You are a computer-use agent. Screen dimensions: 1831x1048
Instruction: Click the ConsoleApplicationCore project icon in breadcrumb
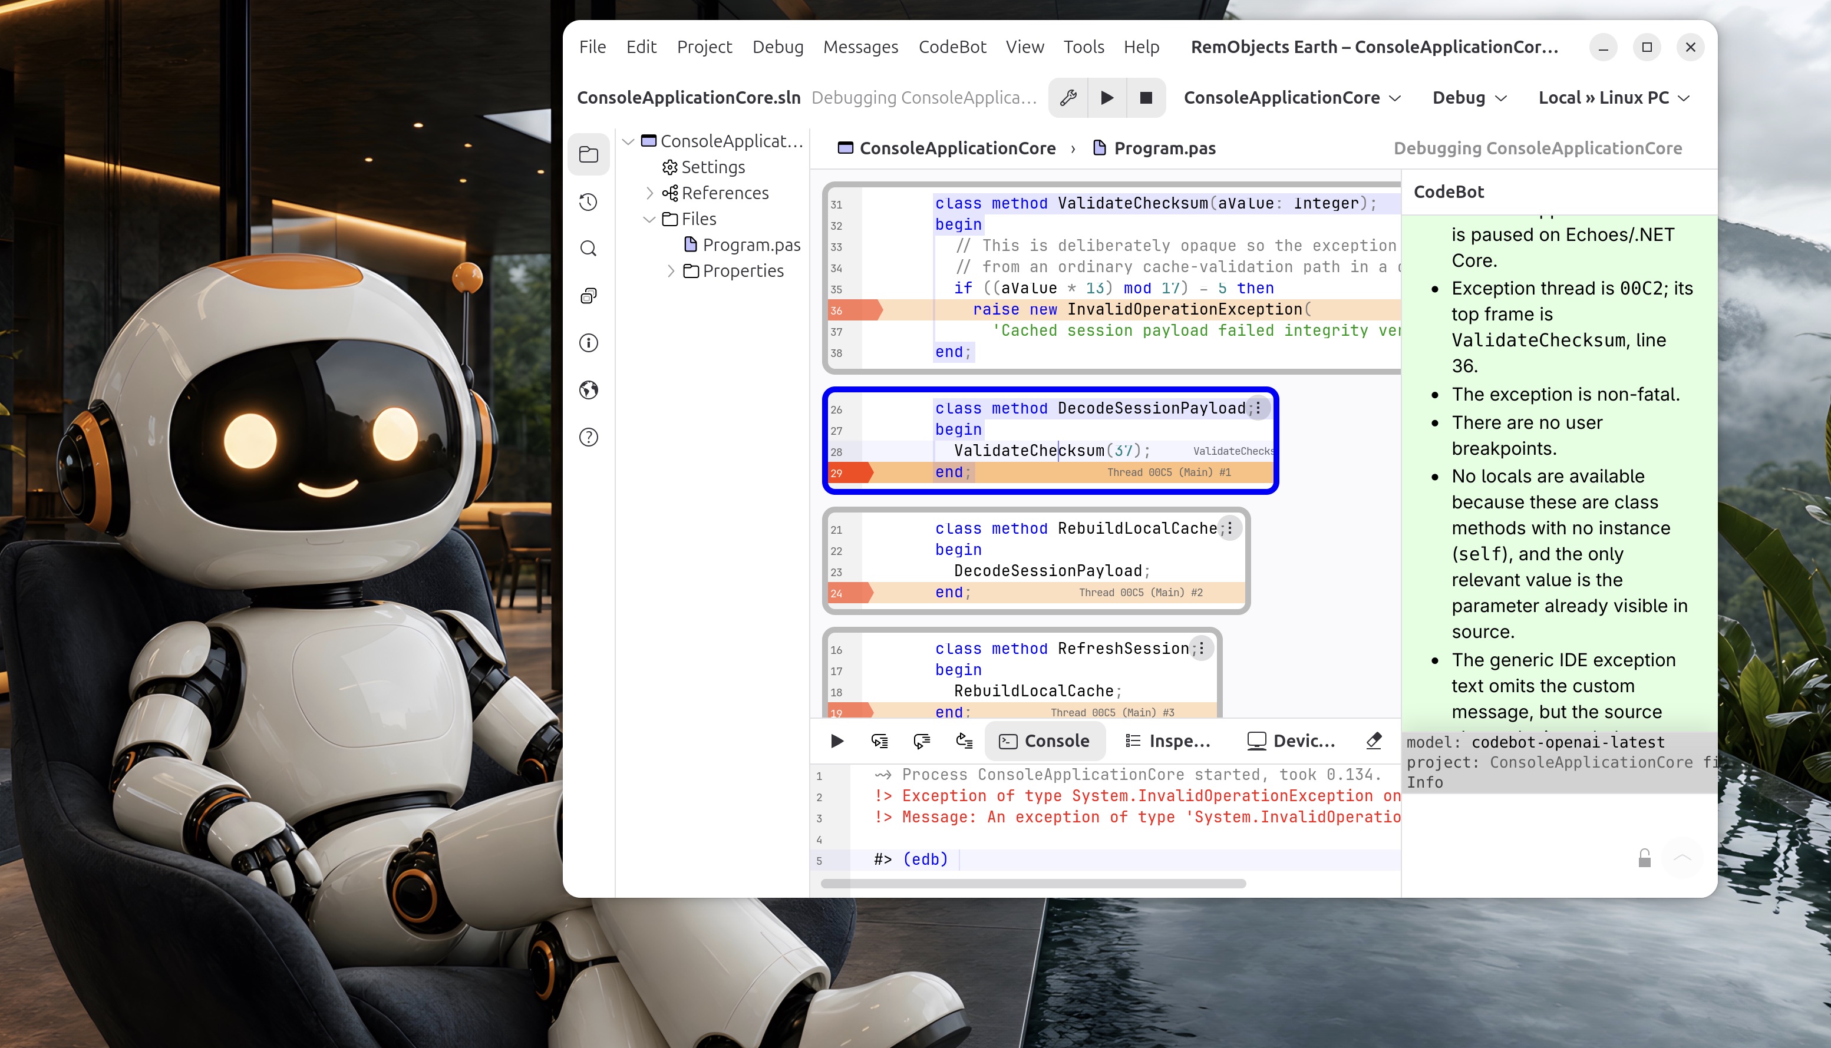pyautogui.click(x=845, y=147)
